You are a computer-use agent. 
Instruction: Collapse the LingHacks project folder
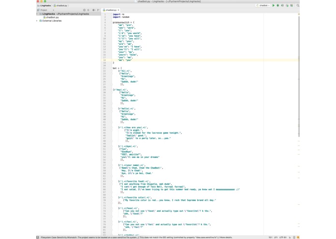pos(37,14)
